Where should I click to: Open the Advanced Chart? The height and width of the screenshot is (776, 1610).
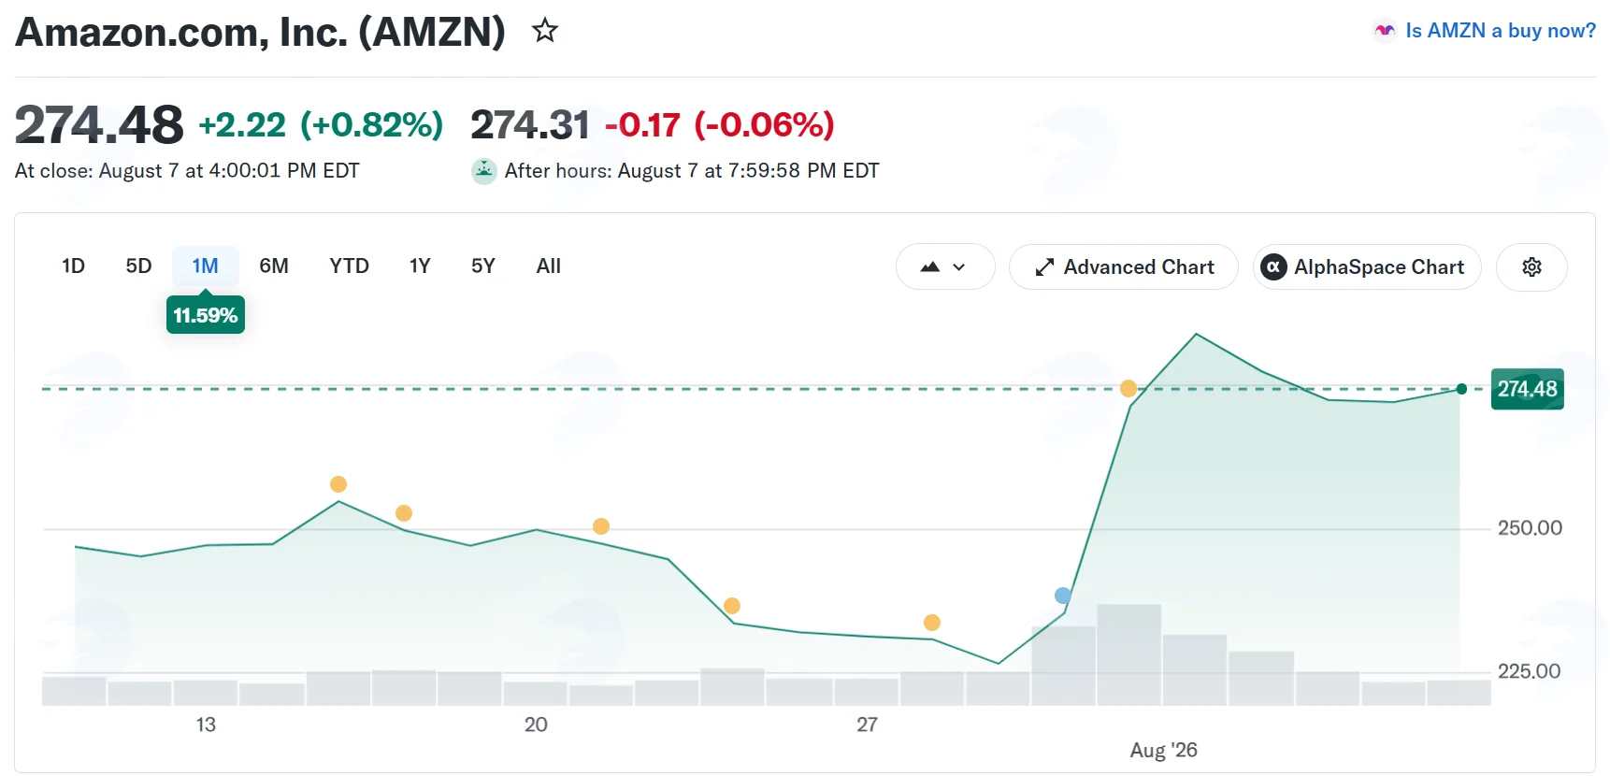click(x=1124, y=267)
